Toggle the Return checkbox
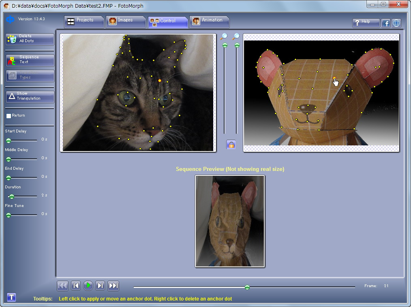Screen dimensions: 411x307 (x=9, y=116)
